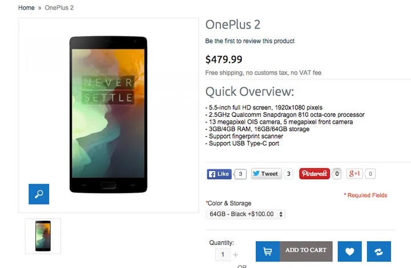Click the Tweet count bubble
This screenshot has height=268, width=411.
coord(289,174)
